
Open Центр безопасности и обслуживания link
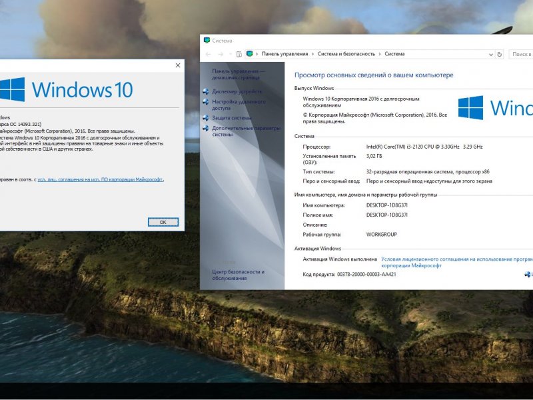[x=239, y=275]
